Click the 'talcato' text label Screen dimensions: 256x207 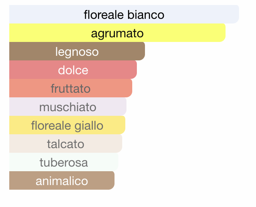pos(66,144)
